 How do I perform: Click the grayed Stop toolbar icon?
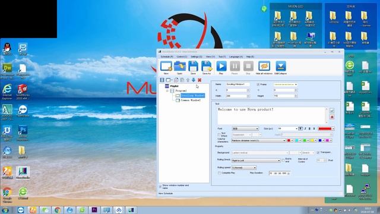click(x=248, y=66)
